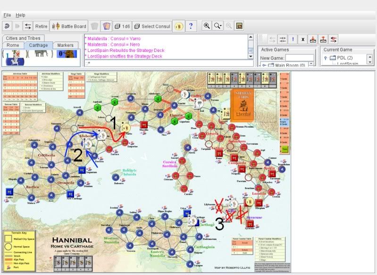Click the blue exclamation server status icon
The width and height of the screenshot is (377, 275).
(x=293, y=39)
